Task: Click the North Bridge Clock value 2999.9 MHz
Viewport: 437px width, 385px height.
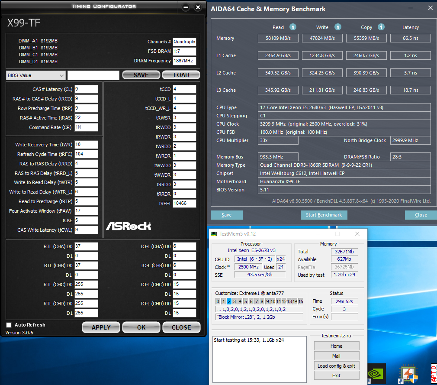Action: (x=411, y=140)
